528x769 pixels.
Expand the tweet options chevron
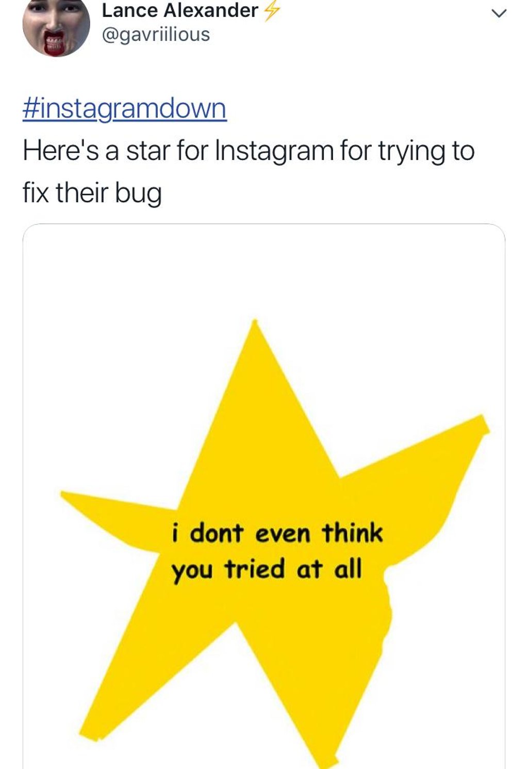click(498, 13)
